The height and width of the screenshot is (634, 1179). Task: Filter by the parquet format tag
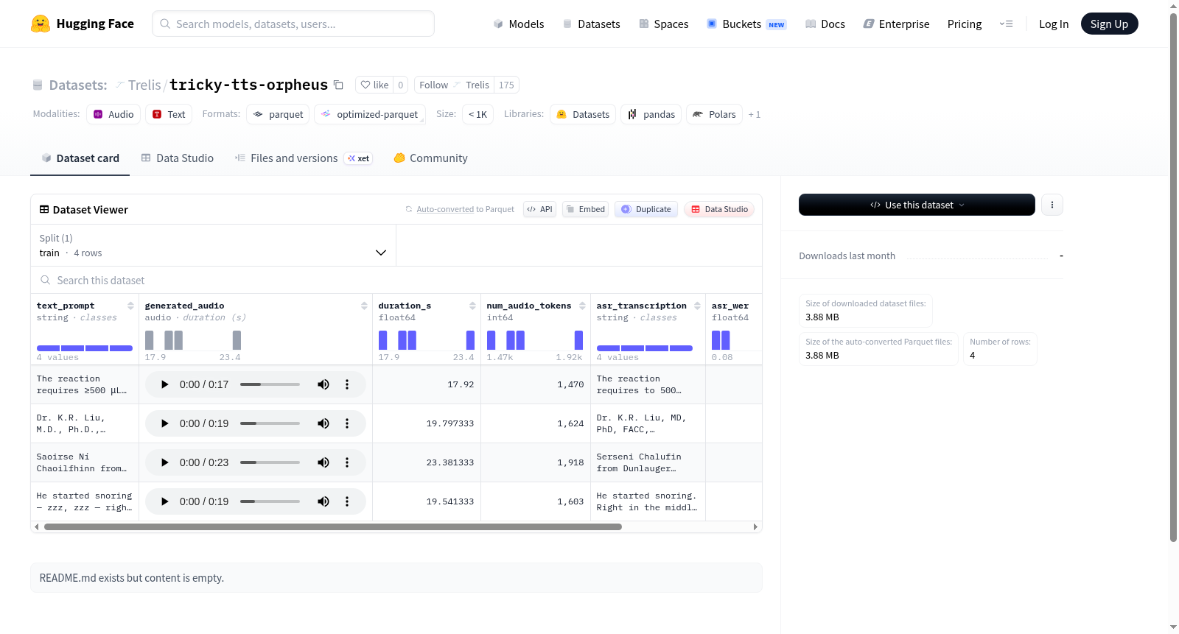point(278,114)
